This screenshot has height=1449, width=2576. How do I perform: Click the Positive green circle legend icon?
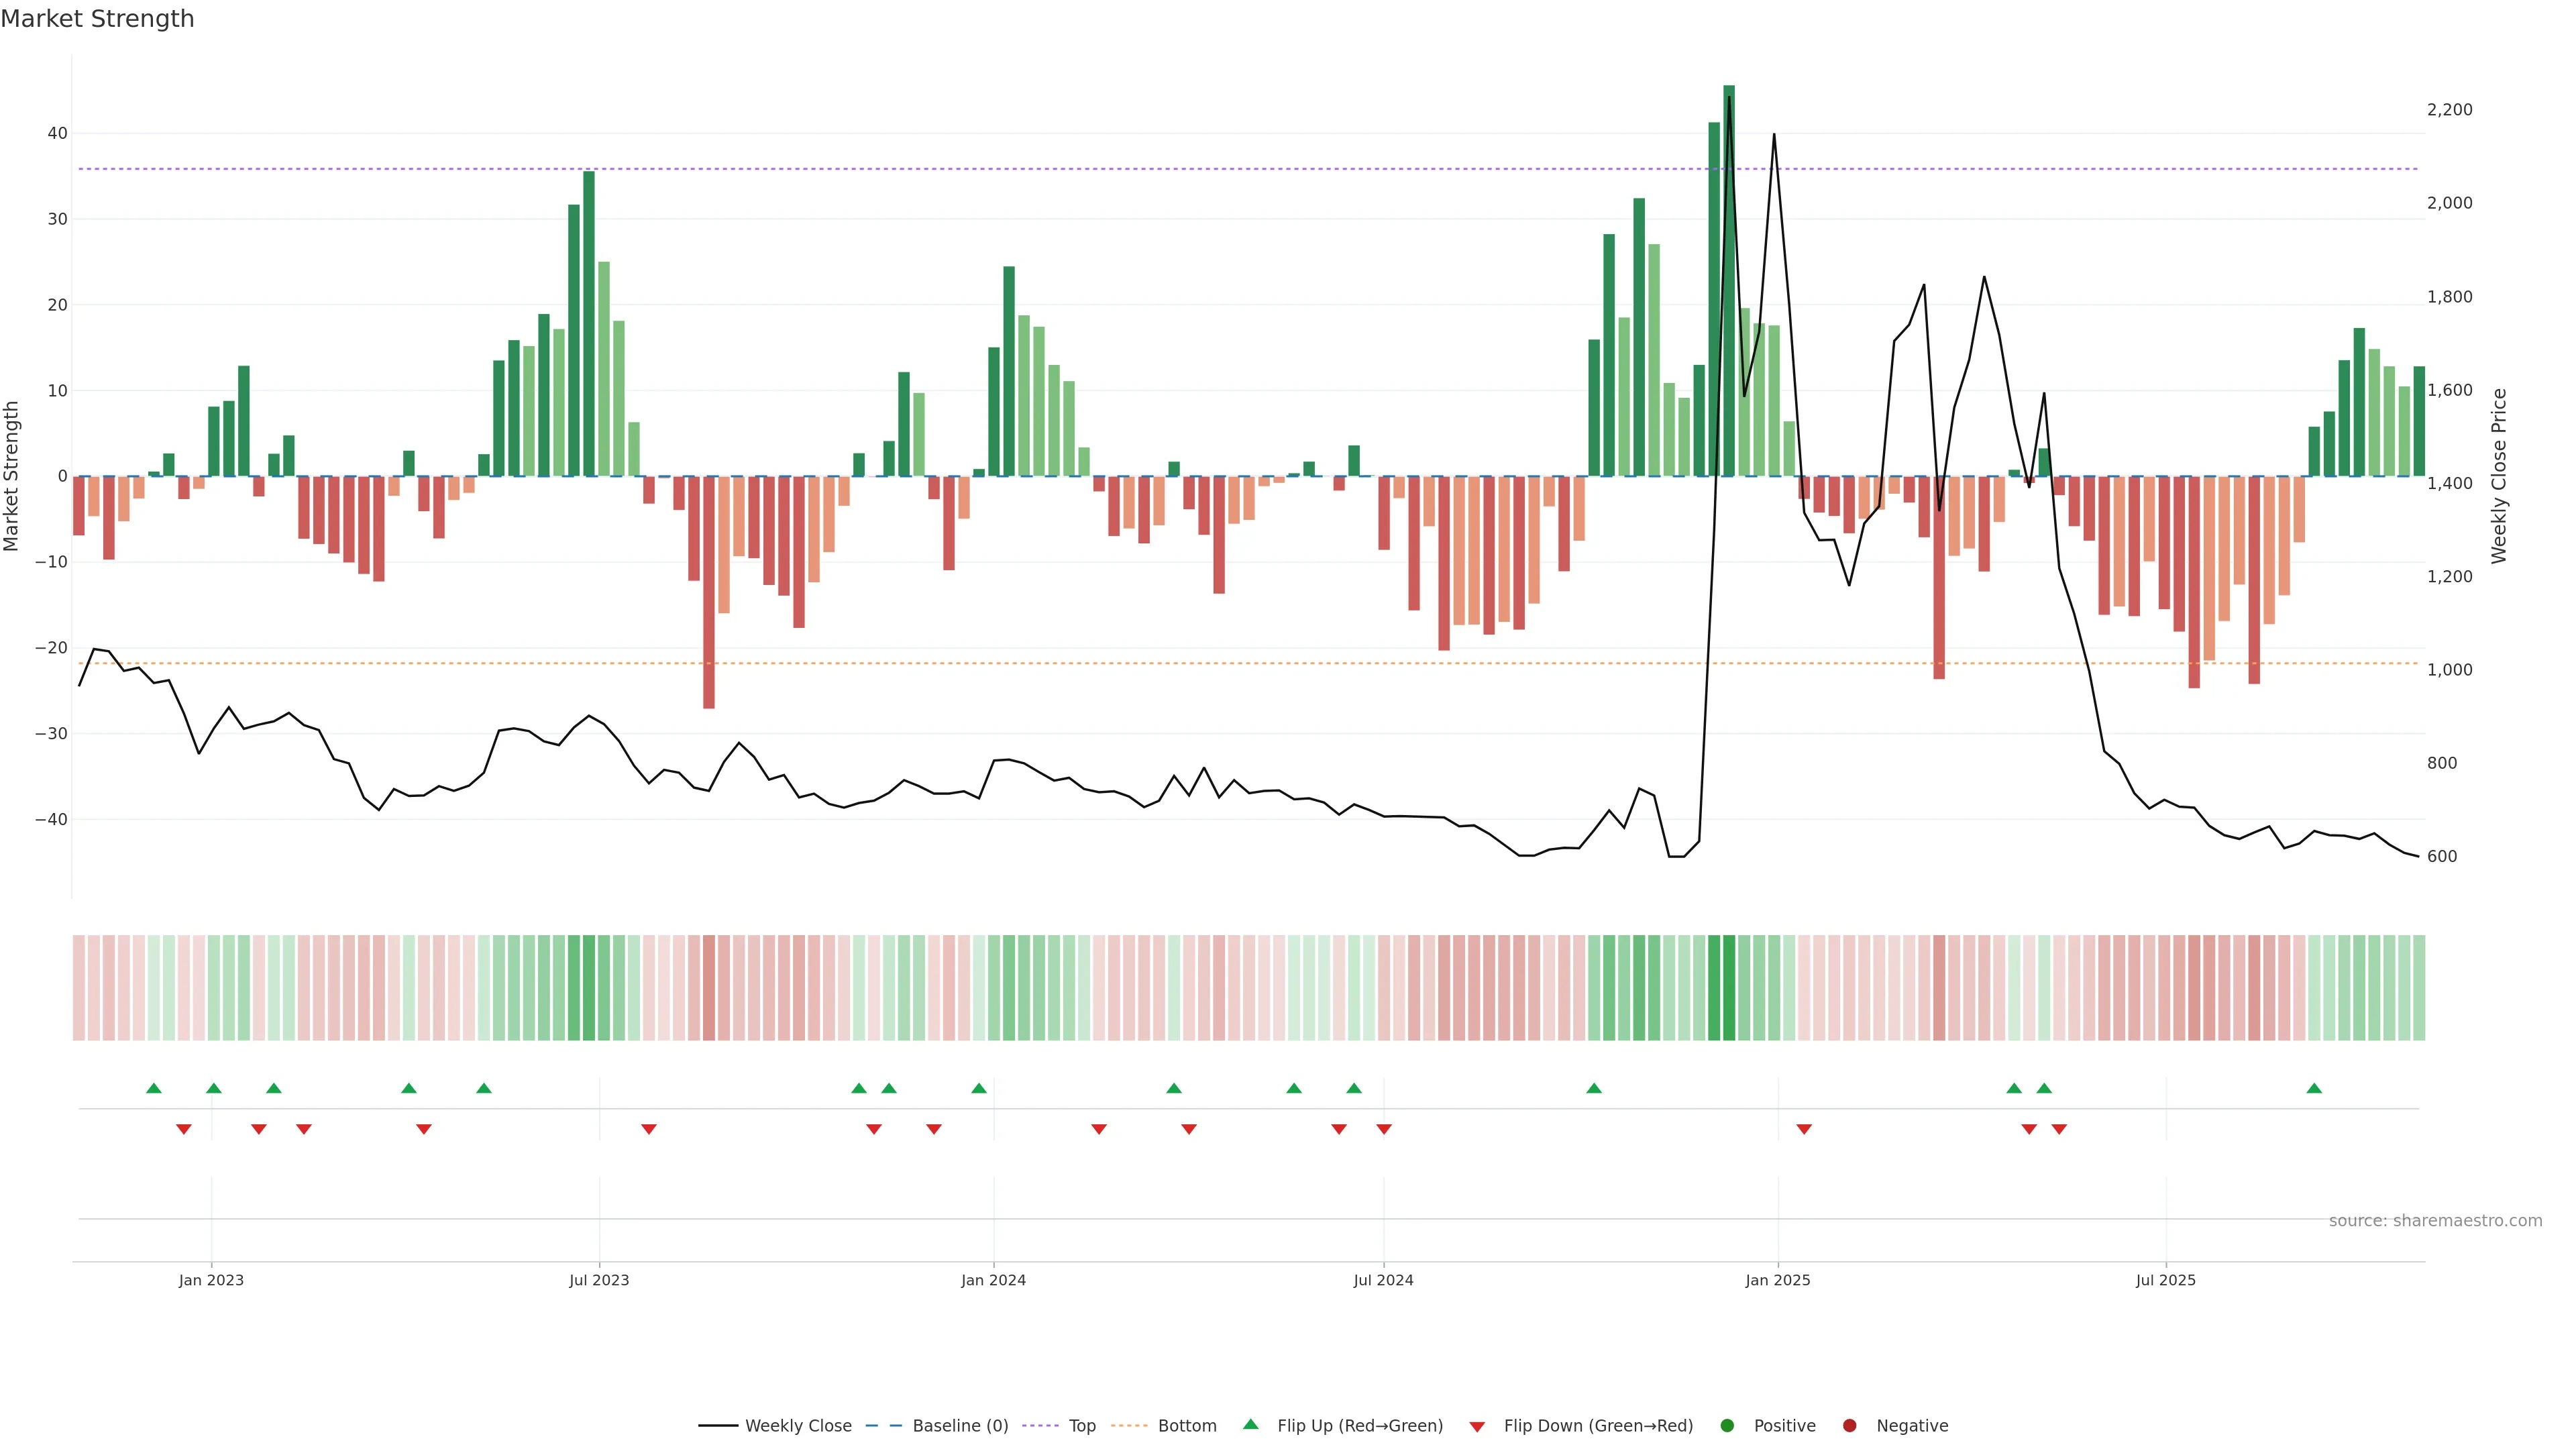tap(1727, 1426)
